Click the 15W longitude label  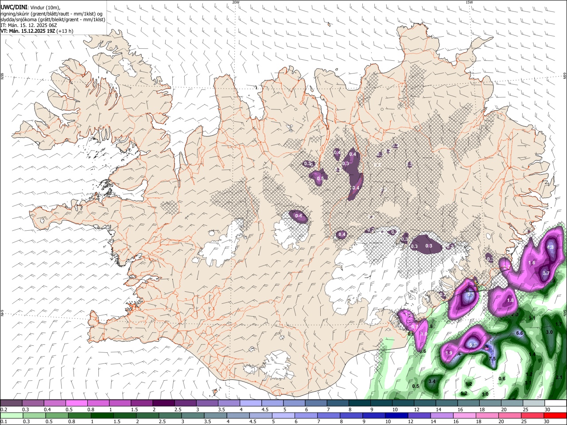click(x=469, y=2)
